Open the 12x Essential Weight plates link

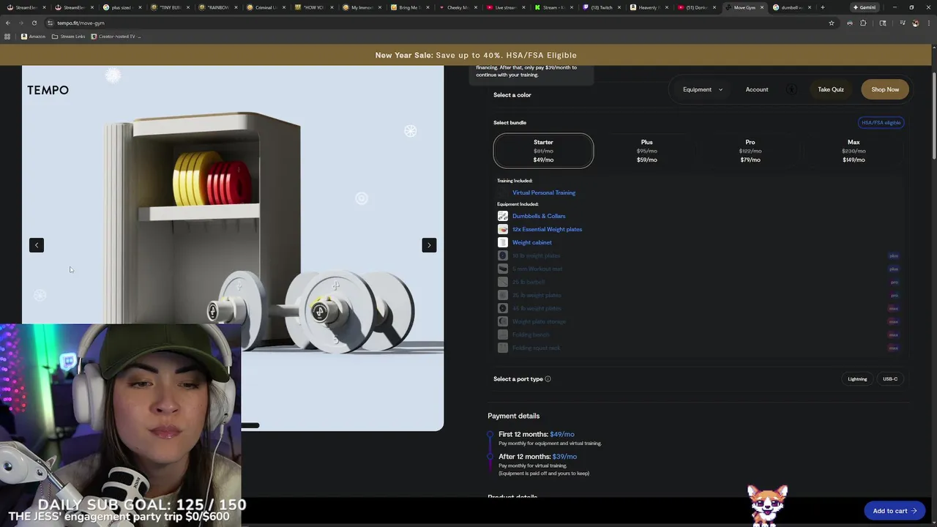pos(548,229)
